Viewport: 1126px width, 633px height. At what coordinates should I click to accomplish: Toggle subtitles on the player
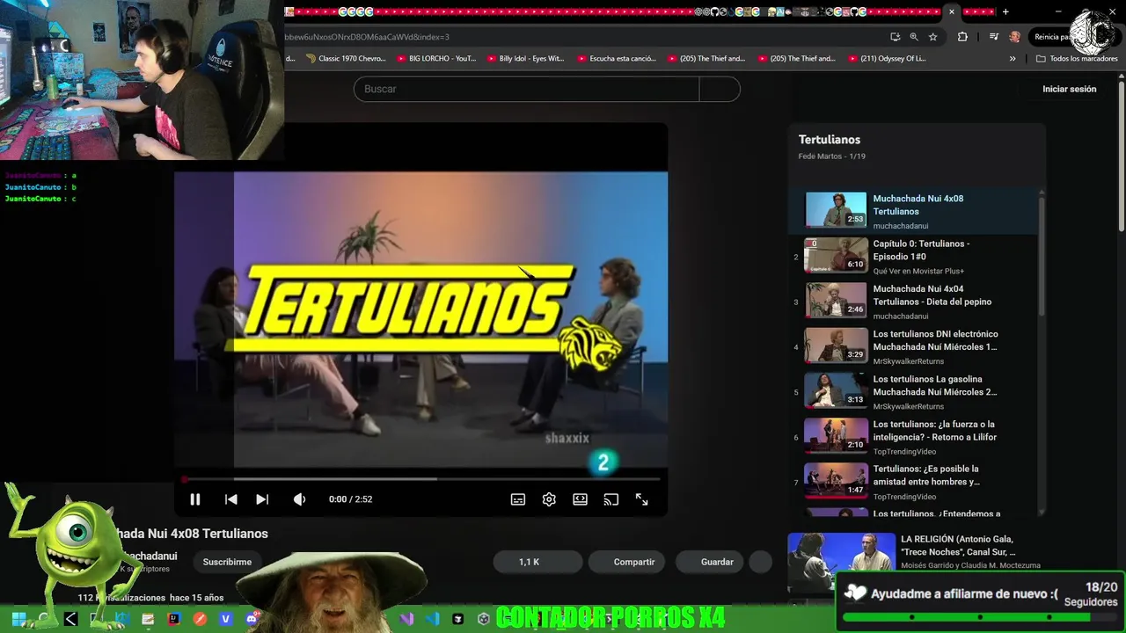(x=518, y=499)
